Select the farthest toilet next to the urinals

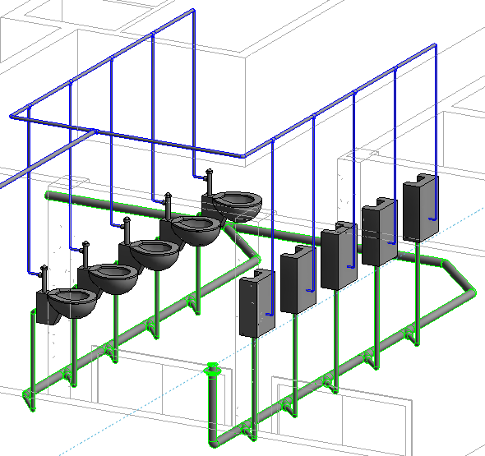tap(233, 206)
